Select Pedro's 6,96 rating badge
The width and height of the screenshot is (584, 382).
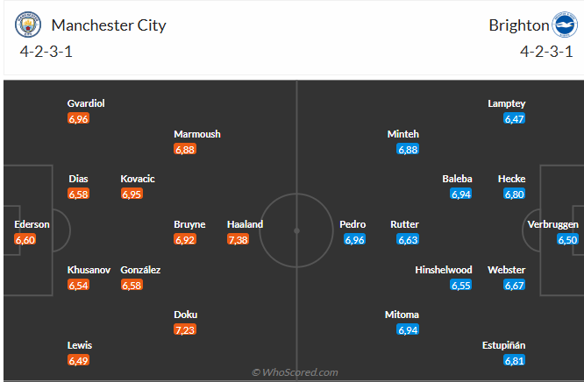tap(354, 239)
